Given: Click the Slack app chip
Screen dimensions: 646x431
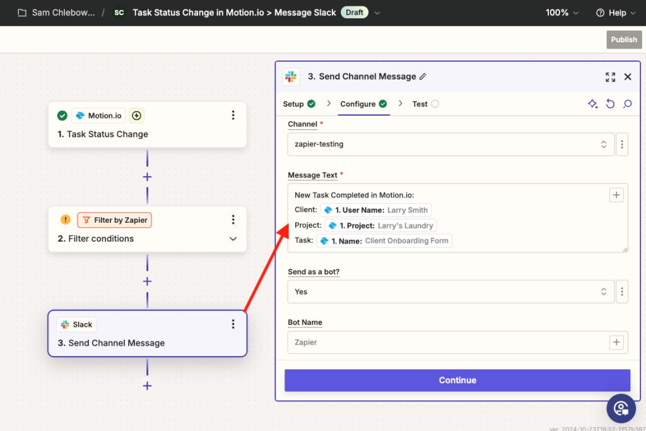Looking at the screenshot, I should (x=76, y=325).
